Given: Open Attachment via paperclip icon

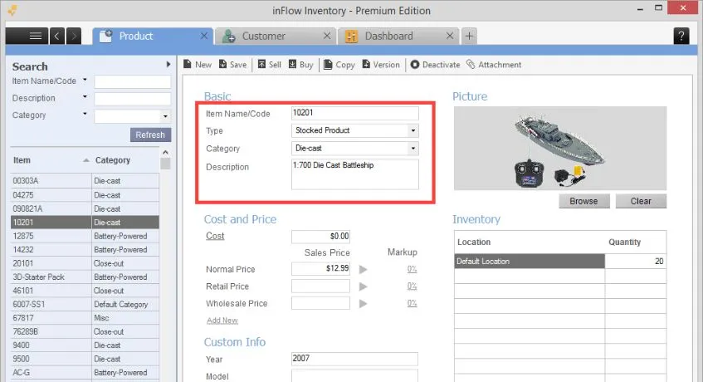Looking at the screenshot, I should pyautogui.click(x=471, y=65).
